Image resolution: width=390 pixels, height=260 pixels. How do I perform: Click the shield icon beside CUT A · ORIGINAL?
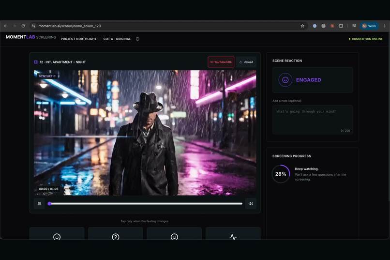click(x=137, y=39)
